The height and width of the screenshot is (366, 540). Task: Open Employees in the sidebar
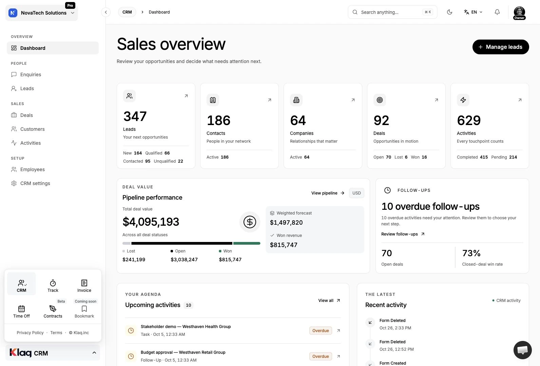[x=53, y=169]
